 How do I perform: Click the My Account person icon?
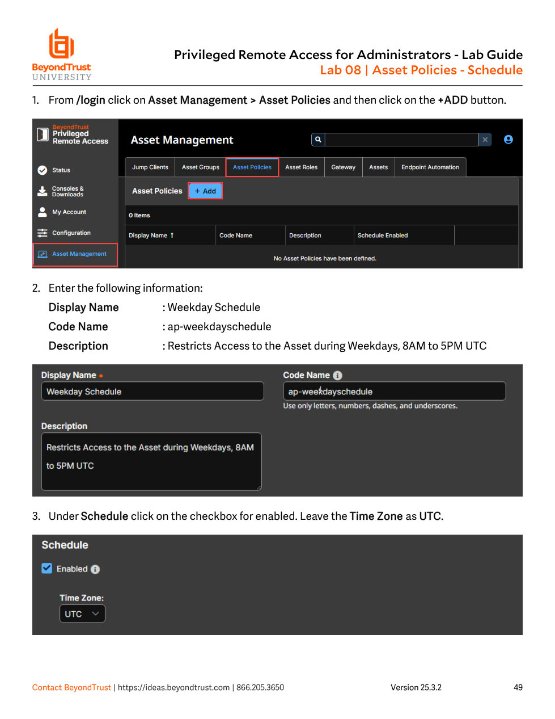click(43, 212)
